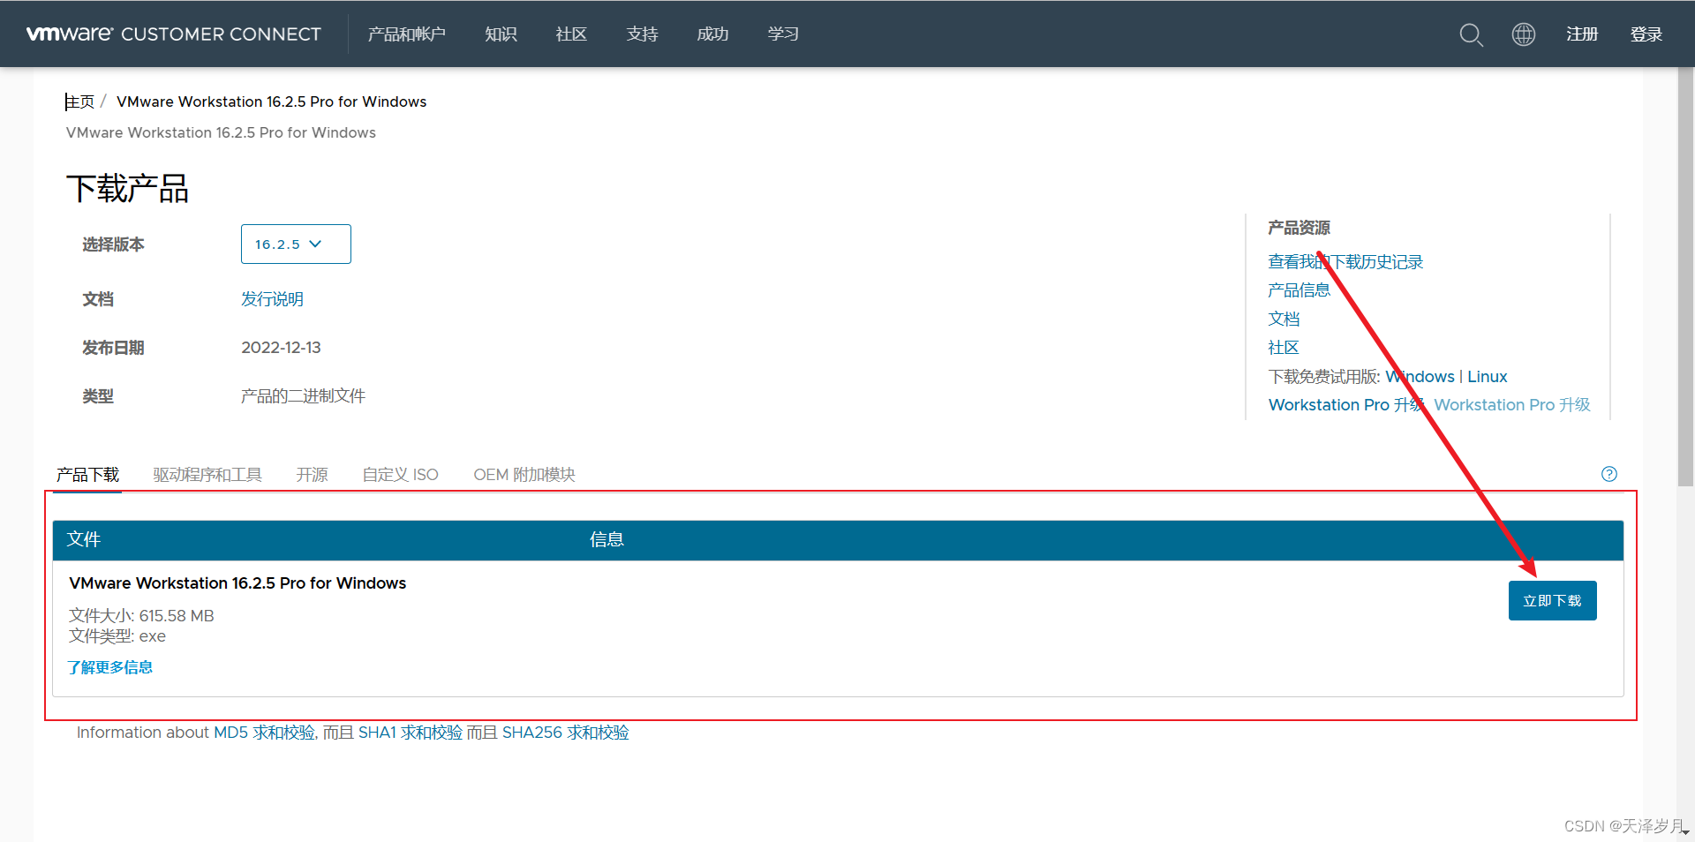The width and height of the screenshot is (1695, 842).
Task: Click the 立即下载 download button
Action: (1552, 600)
